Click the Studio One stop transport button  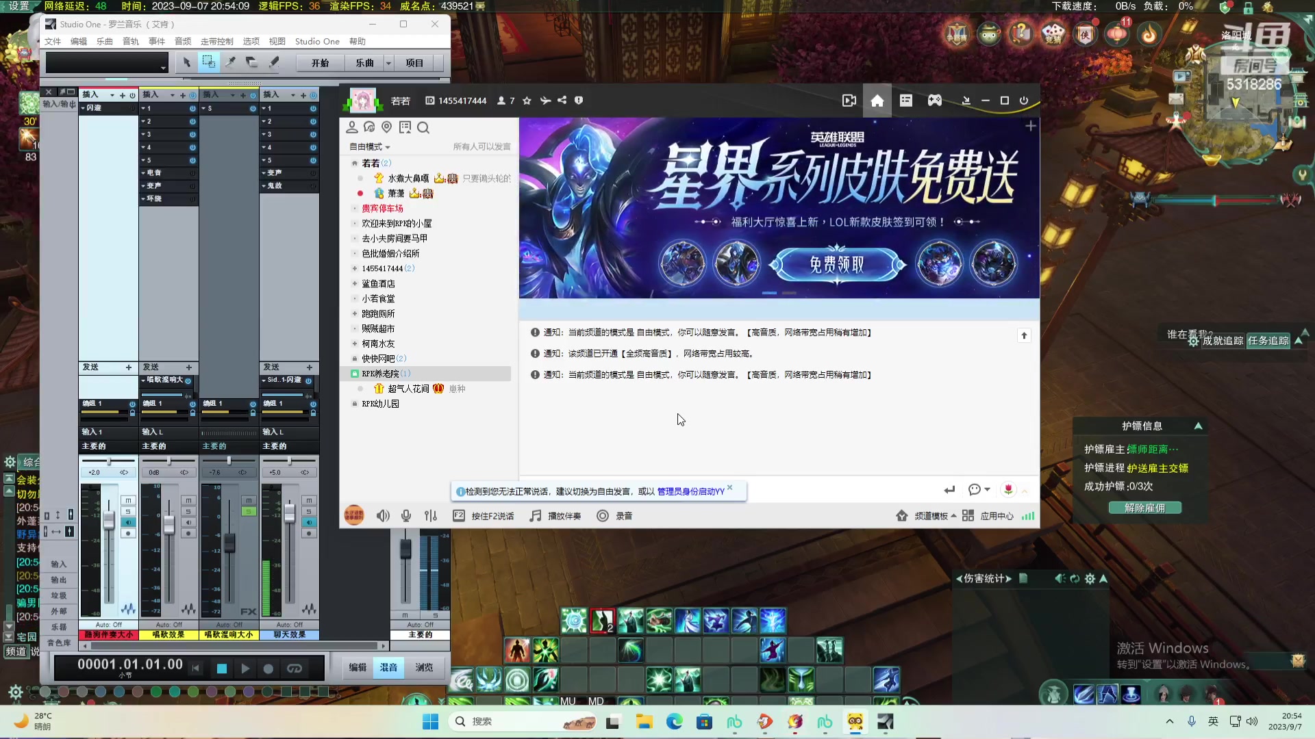(221, 669)
